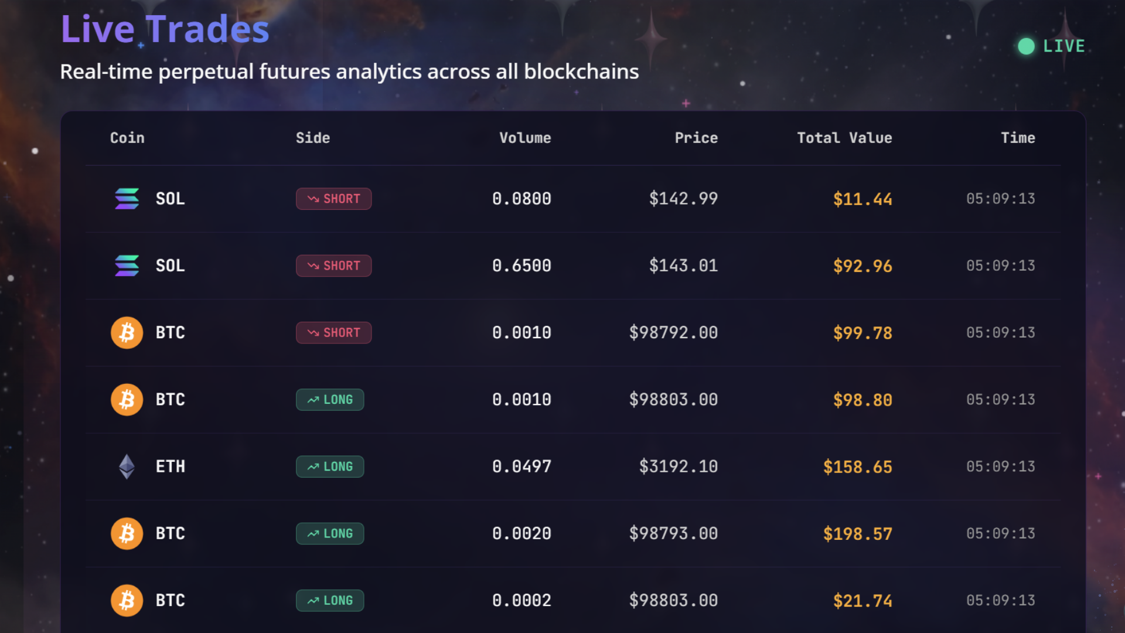Sort by the Total Value column header
This screenshot has height=633, width=1125.
click(x=844, y=138)
